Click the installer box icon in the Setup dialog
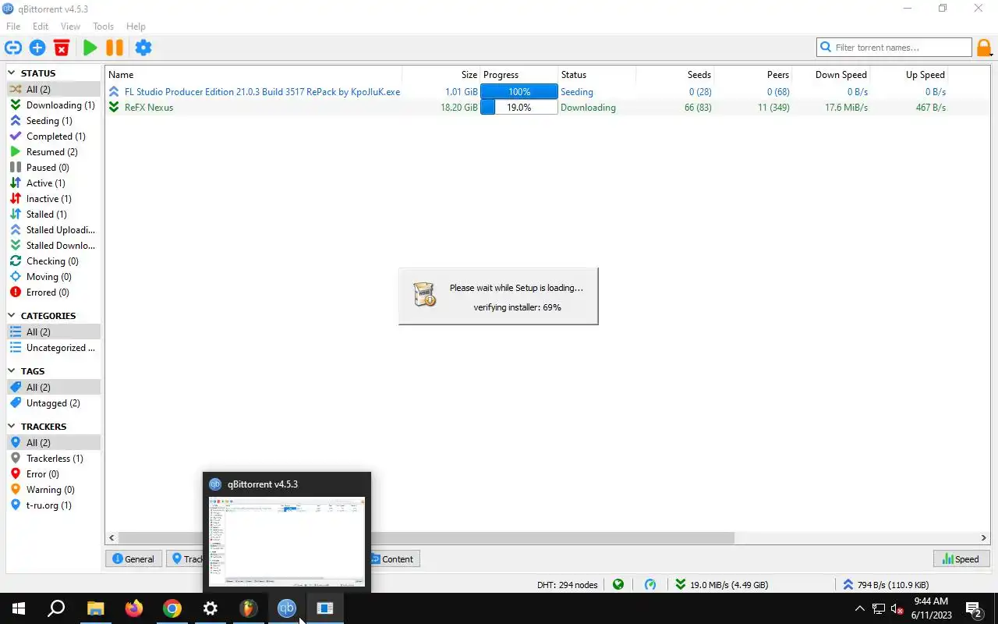This screenshot has width=998, height=624. pyautogui.click(x=424, y=295)
